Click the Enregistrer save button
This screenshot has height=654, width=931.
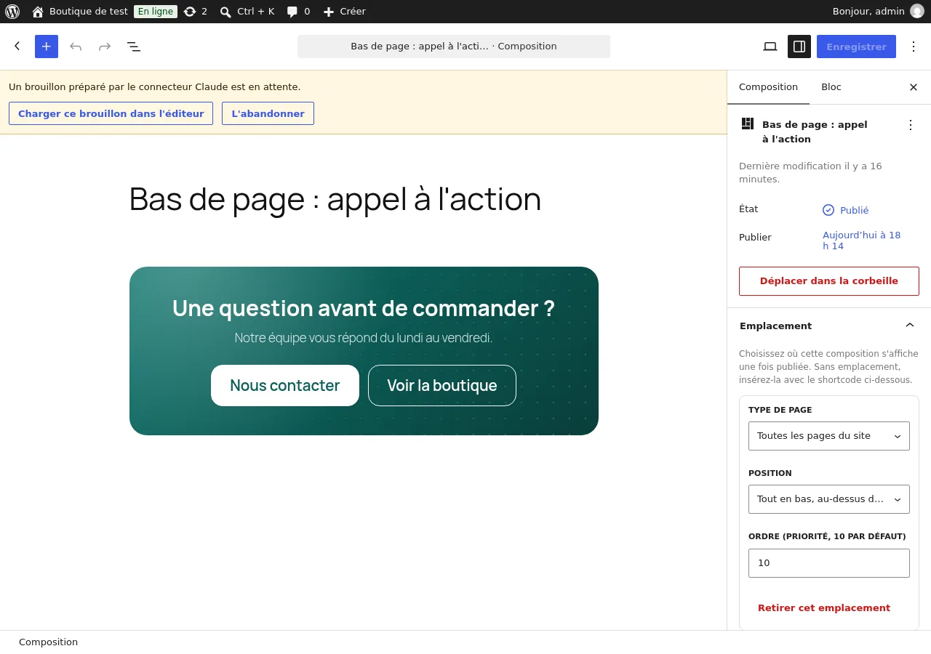coord(856,47)
